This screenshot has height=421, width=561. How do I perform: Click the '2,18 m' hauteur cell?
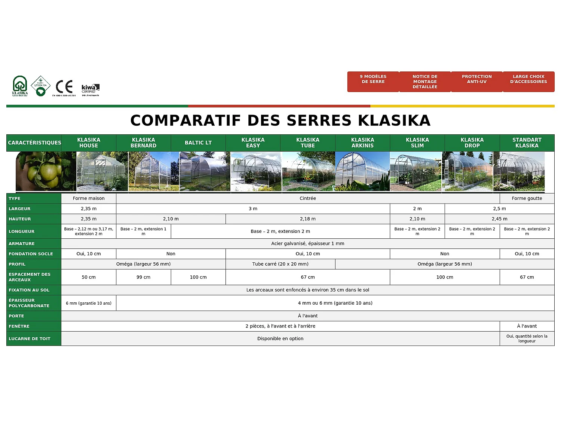pyautogui.click(x=308, y=219)
